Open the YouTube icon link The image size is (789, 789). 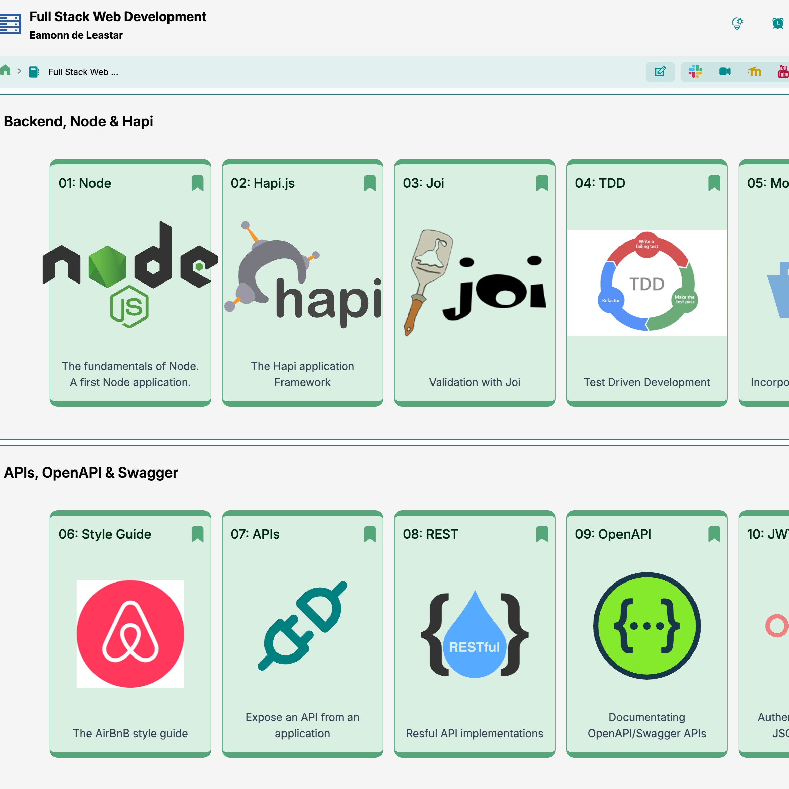[x=783, y=71]
